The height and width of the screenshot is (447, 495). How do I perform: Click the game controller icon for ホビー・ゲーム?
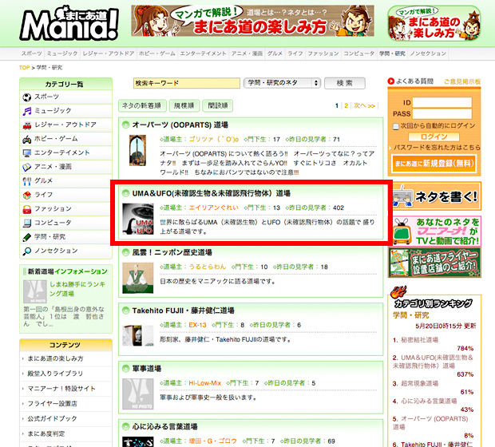click(x=27, y=139)
